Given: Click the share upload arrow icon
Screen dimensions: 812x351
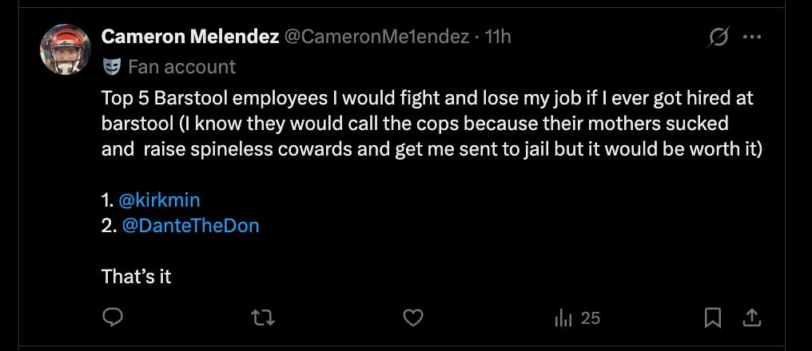Looking at the screenshot, I should [751, 318].
